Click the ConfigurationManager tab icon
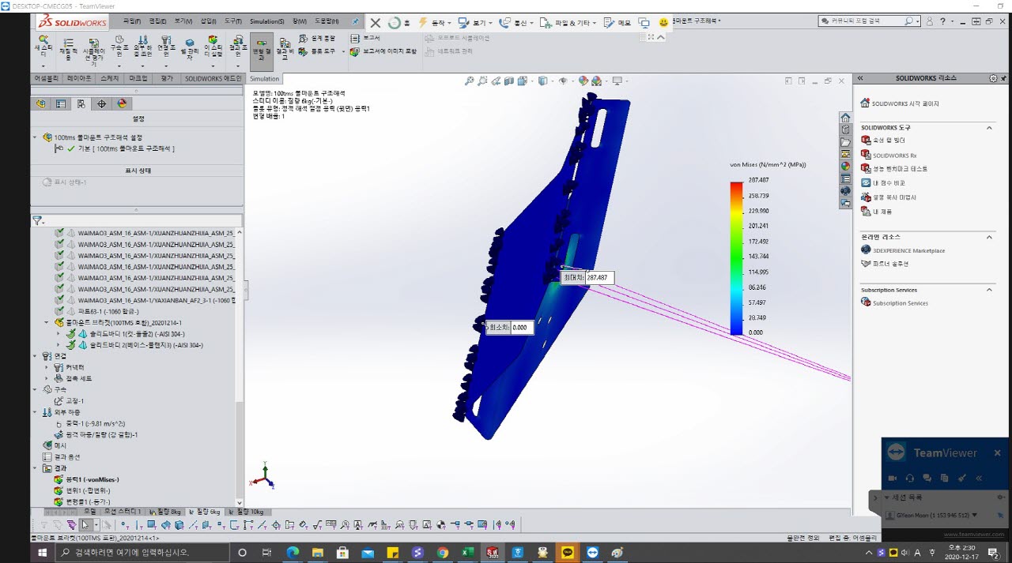Screen dimensions: 1012x563 [81, 103]
